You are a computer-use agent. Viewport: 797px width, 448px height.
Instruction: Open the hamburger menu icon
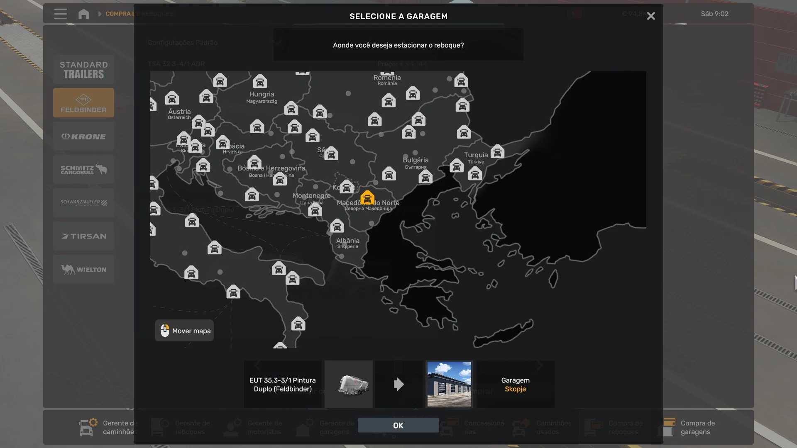60,14
